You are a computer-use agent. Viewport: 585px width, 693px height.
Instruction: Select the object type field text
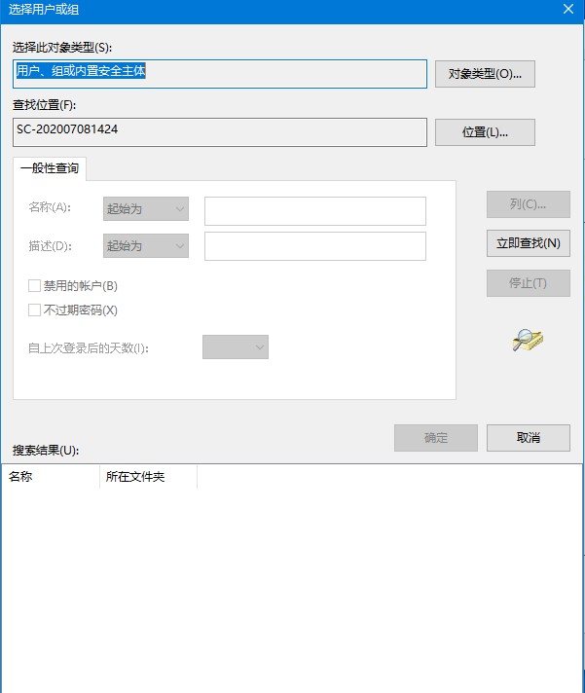(x=220, y=74)
